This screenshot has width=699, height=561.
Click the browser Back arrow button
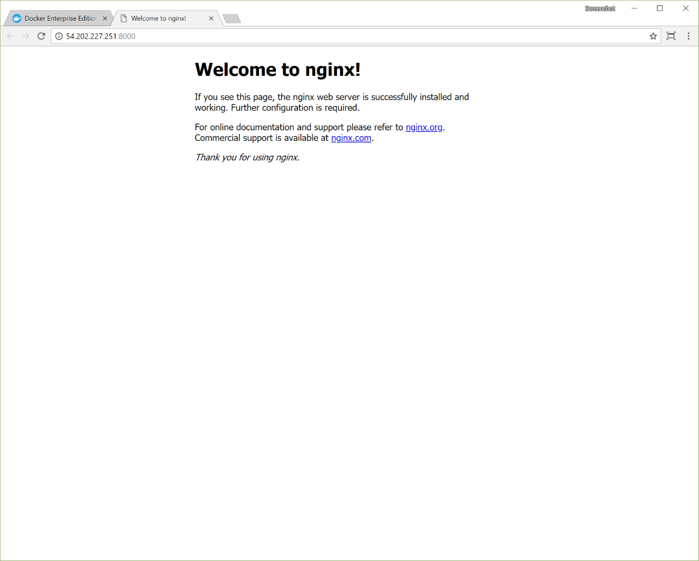[10, 36]
